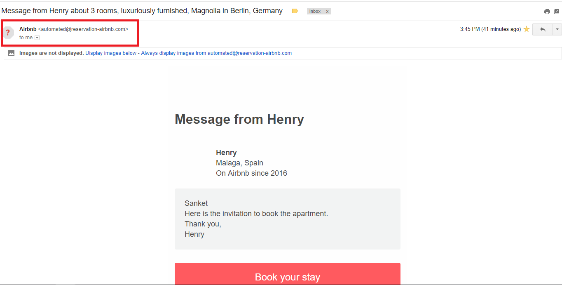Click the Inbox label tag

pyautogui.click(x=315, y=11)
